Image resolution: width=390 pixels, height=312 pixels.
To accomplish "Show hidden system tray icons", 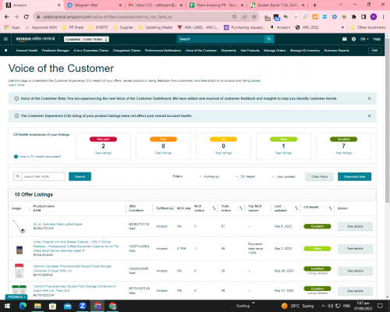I will pyautogui.click(x=323, y=306).
